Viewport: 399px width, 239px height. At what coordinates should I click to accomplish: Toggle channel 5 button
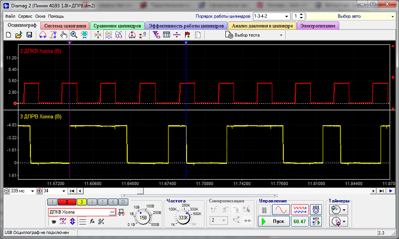point(102,202)
